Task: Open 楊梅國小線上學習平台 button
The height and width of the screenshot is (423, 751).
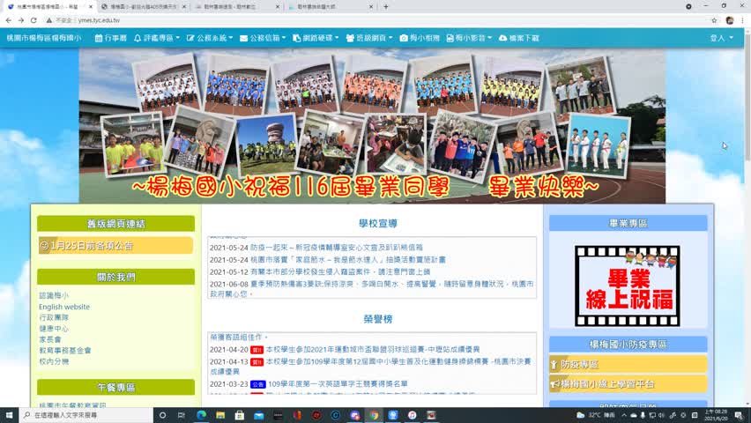Action: pos(628,383)
